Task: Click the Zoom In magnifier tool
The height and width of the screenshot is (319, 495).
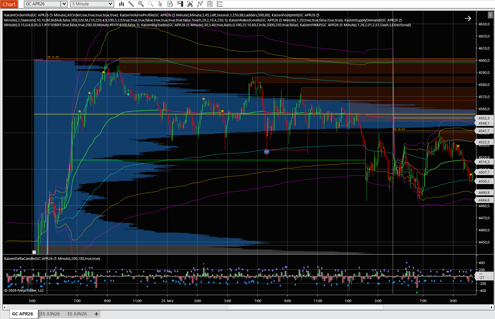Action: [140, 4]
